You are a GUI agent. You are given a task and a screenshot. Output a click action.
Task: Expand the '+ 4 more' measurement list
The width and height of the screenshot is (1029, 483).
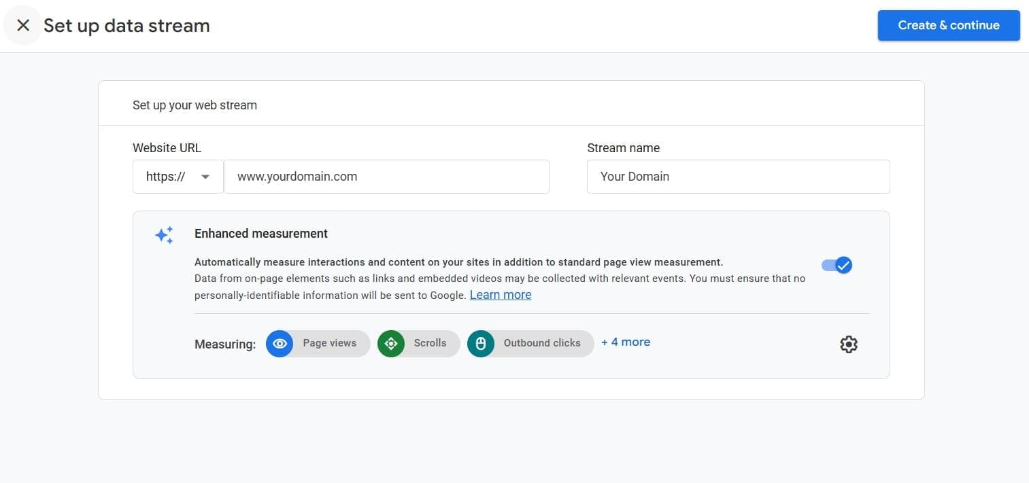625,342
